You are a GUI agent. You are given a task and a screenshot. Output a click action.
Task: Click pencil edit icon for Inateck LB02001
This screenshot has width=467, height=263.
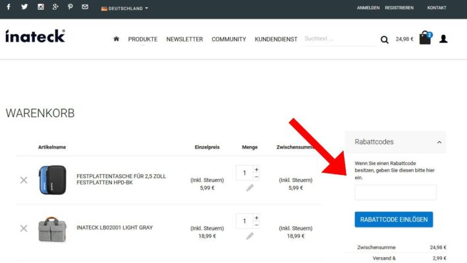(x=250, y=236)
